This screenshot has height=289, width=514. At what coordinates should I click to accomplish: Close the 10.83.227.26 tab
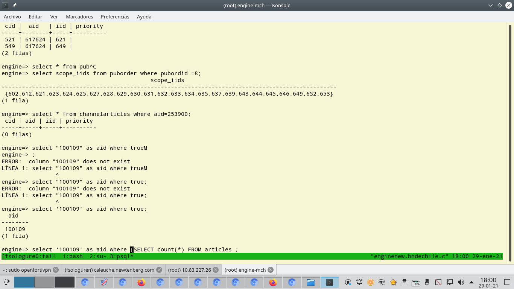[x=215, y=270]
